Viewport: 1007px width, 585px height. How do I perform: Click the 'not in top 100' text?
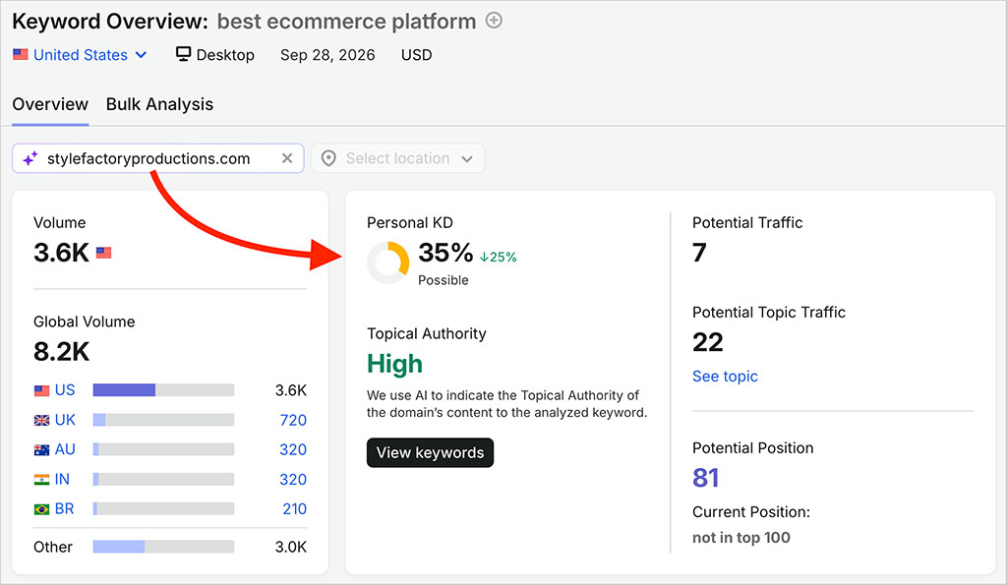click(x=741, y=538)
